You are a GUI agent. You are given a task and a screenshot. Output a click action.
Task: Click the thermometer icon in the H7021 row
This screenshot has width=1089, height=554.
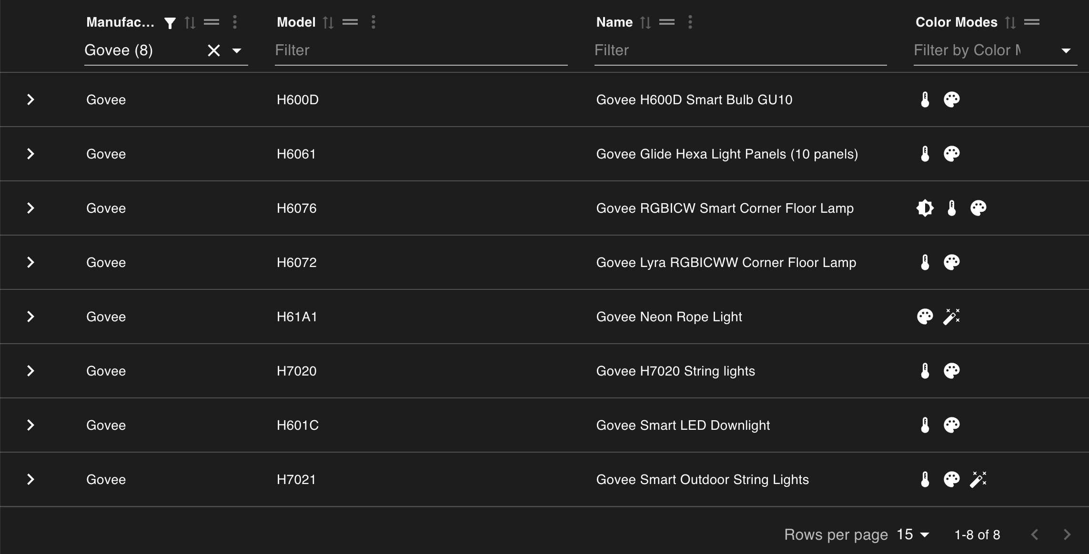coord(925,479)
